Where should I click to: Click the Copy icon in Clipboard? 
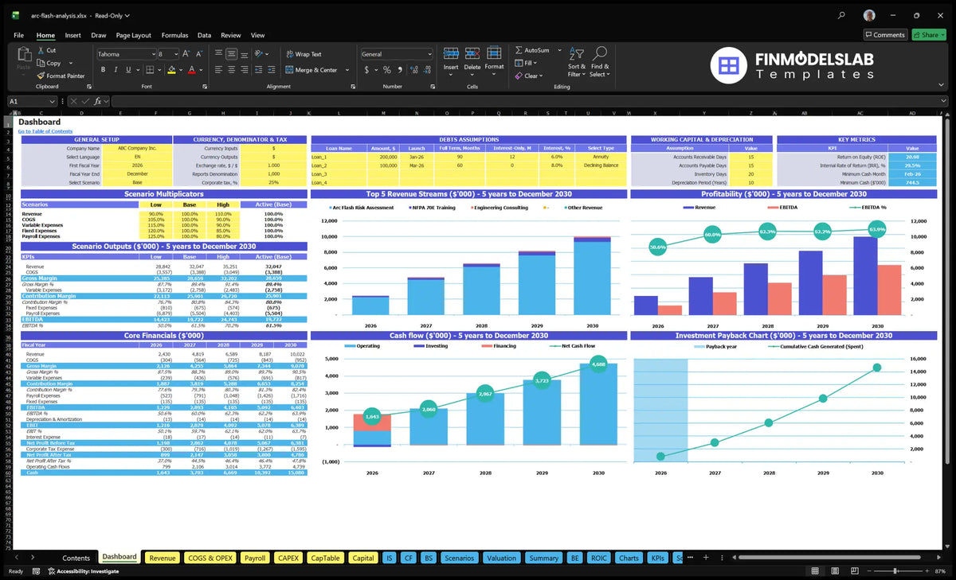41,63
